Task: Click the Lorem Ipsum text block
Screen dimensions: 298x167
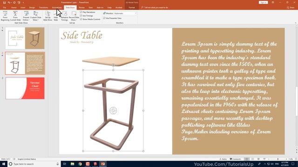Action: pyautogui.click(x=230, y=91)
